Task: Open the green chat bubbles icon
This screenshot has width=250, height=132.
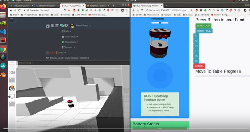Action: coord(62,25)
